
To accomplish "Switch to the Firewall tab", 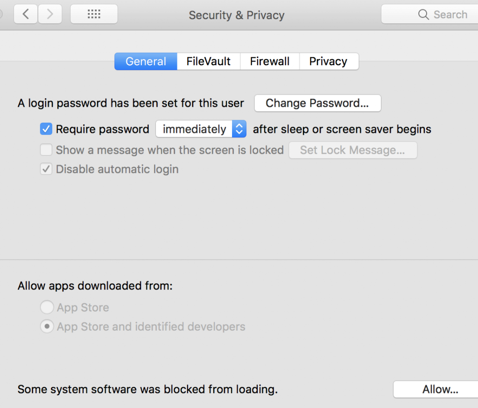I will (269, 61).
